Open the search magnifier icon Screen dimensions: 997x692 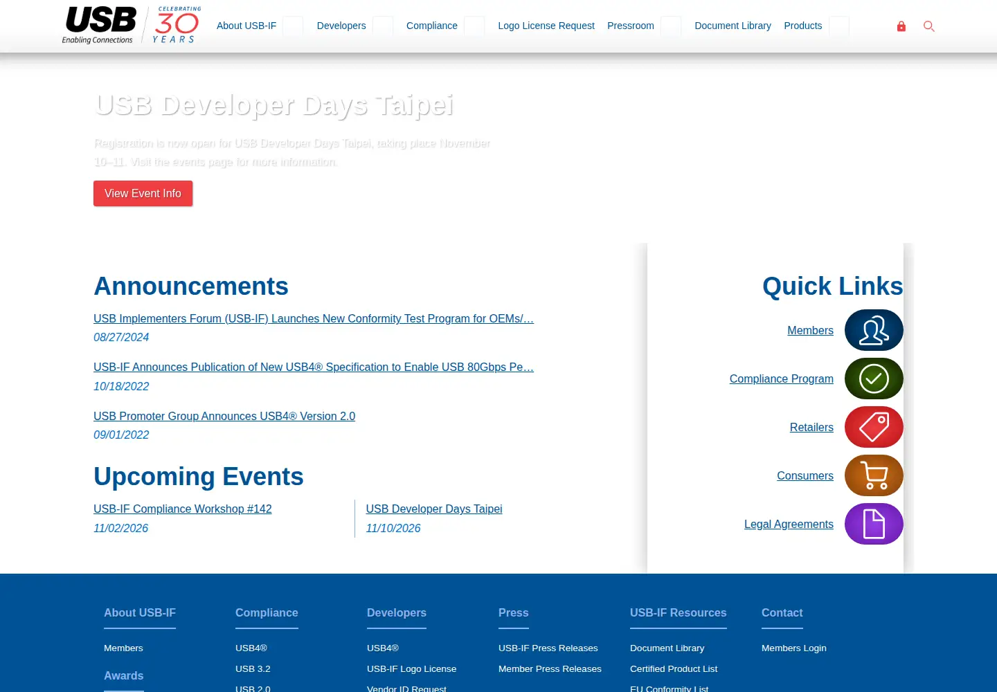(929, 26)
